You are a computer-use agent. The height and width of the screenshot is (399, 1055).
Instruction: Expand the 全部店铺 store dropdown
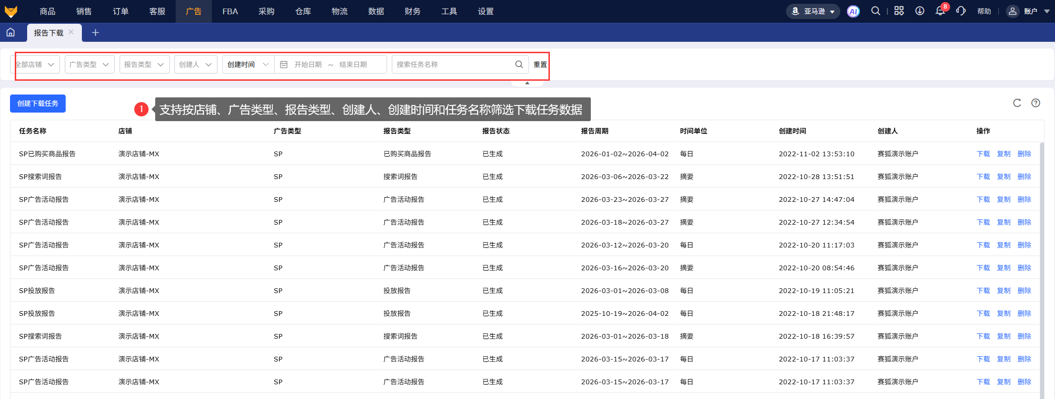point(35,65)
